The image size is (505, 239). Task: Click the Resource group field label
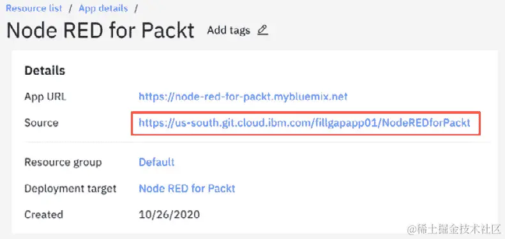[63, 162]
